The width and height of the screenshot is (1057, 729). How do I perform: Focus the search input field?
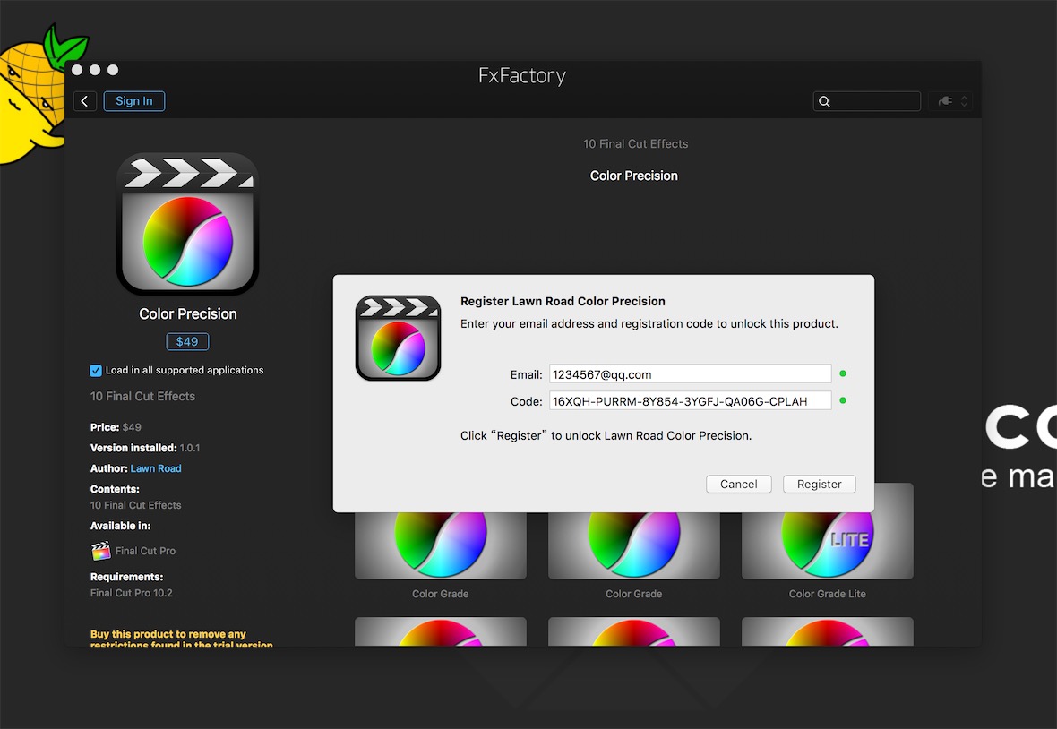(867, 101)
